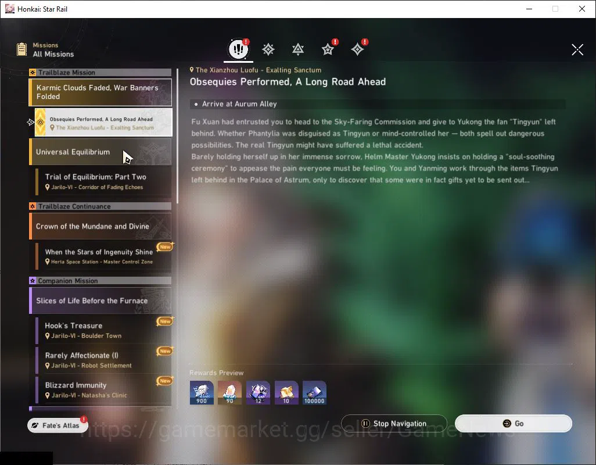The height and width of the screenshot is (465, 596).
Task: Click the Honkai: Star Rail window icon
Action: click(9, 9)
